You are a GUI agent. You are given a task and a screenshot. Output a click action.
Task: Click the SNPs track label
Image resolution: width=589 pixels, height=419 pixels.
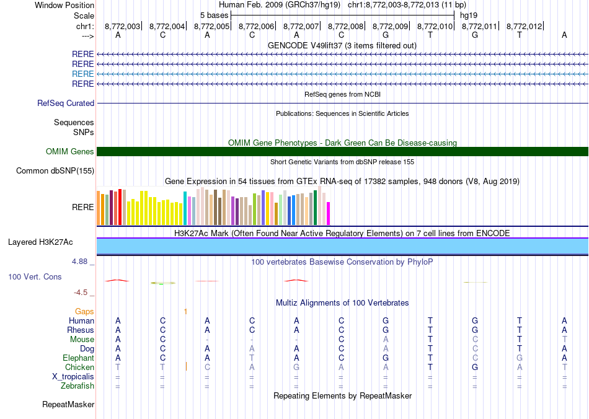tap(84, 132)
